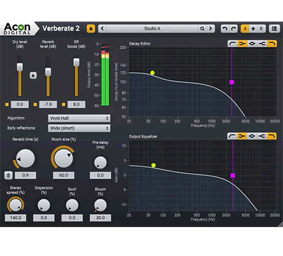Click the undo arrow icon
Image resolution: width=283 pixels, height=256 pixels.
pos(225,28)
